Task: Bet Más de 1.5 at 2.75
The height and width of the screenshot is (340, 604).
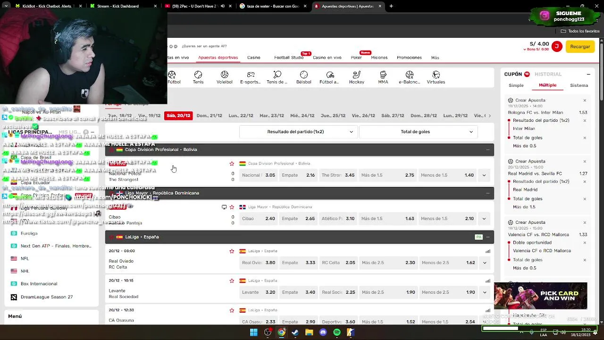Action: 388,175
